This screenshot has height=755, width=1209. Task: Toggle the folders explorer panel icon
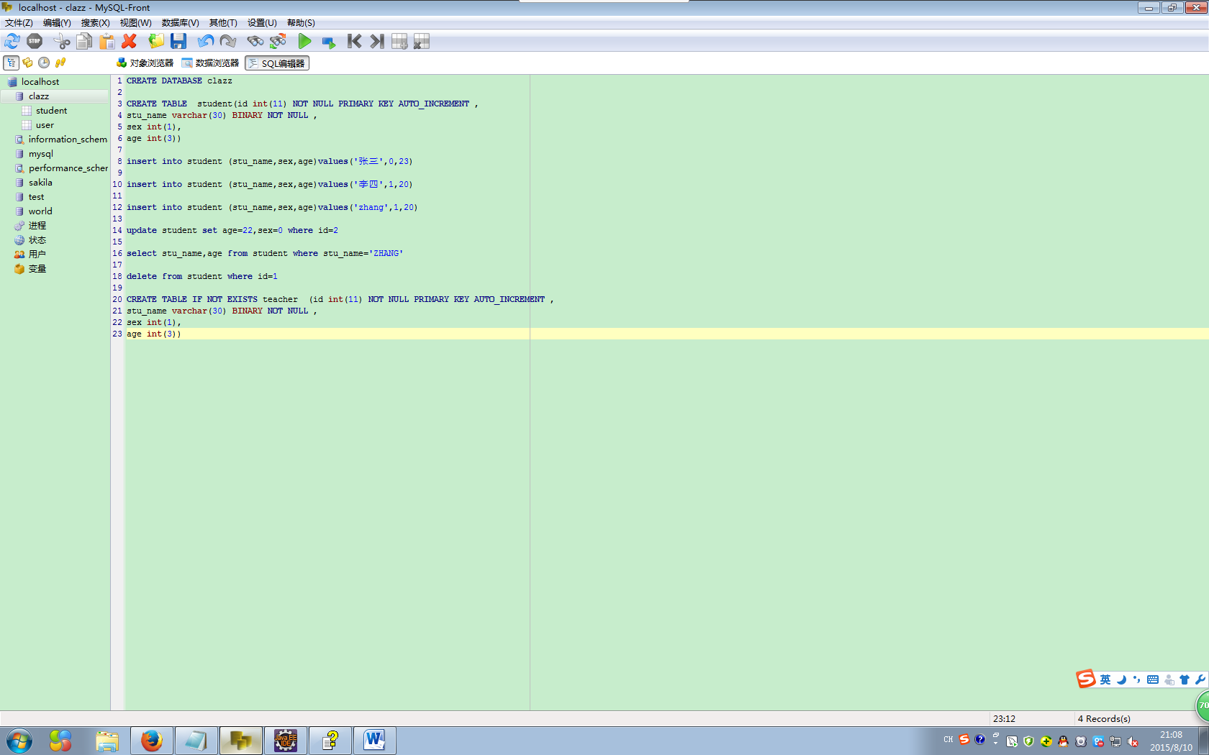(x=28, y=63)
